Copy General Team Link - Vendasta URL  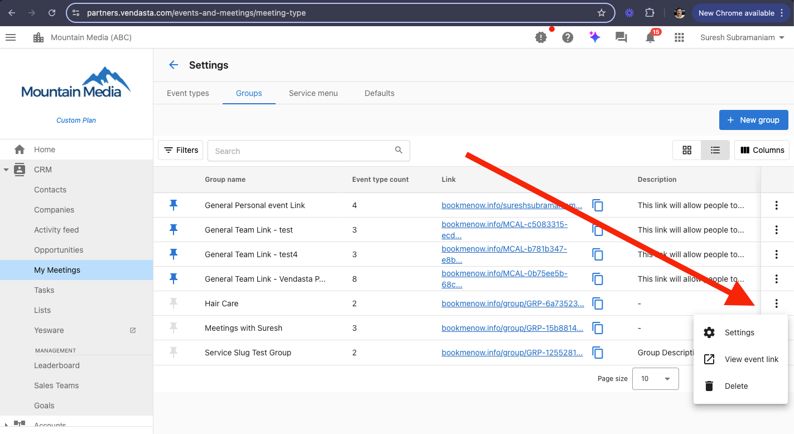tap(598, 279)
